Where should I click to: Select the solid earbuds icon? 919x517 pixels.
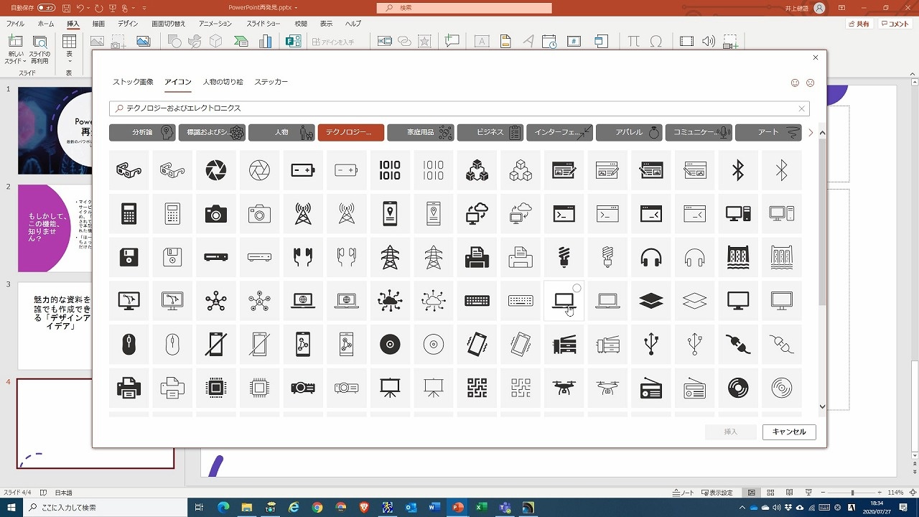tap(303, 257)
